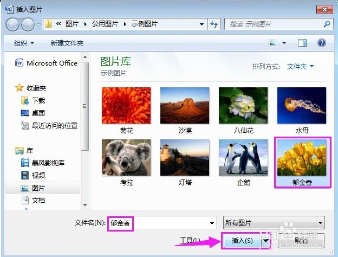Click the 文档 page icon
338x257 pixels.
(25, 200)
